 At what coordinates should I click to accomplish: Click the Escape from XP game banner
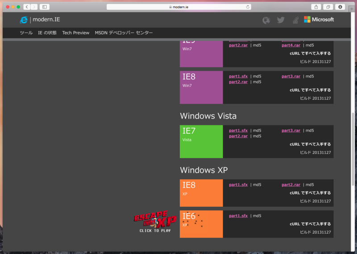[x=155, y=221]
